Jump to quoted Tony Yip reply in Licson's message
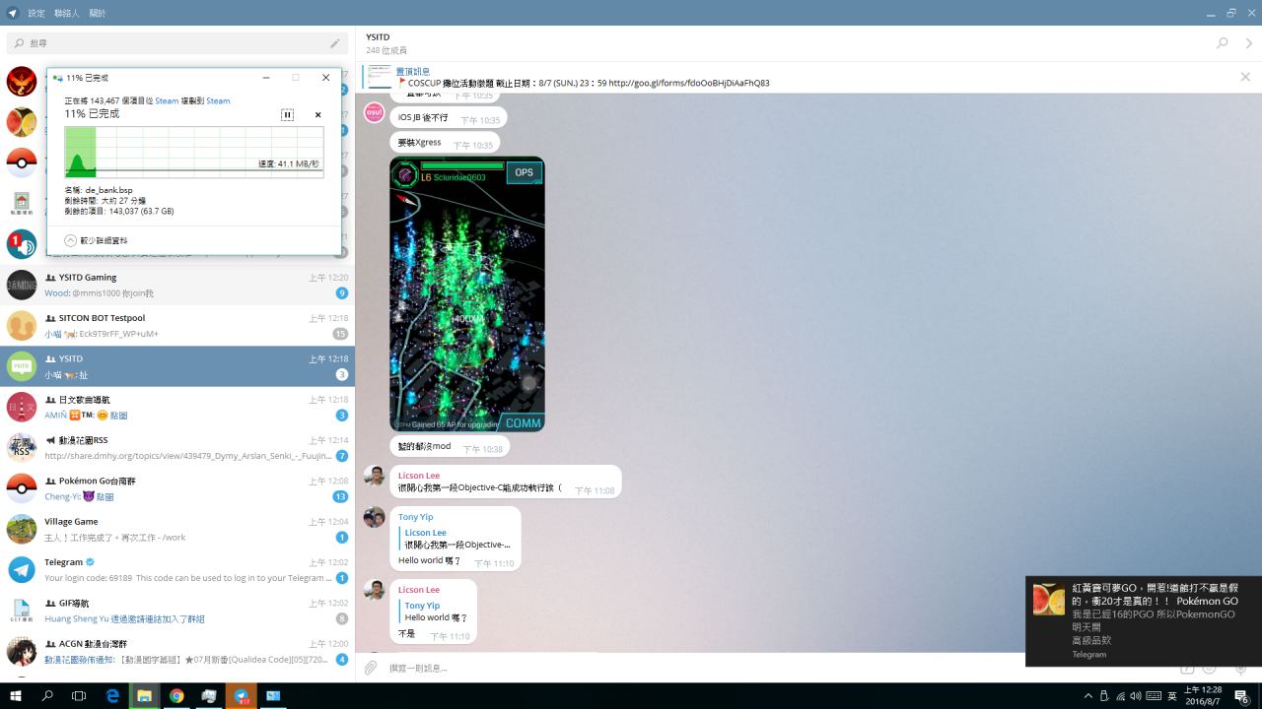The height and width of the screenshot is (709, 1262). pyautogui.click(x=435, y=612)
